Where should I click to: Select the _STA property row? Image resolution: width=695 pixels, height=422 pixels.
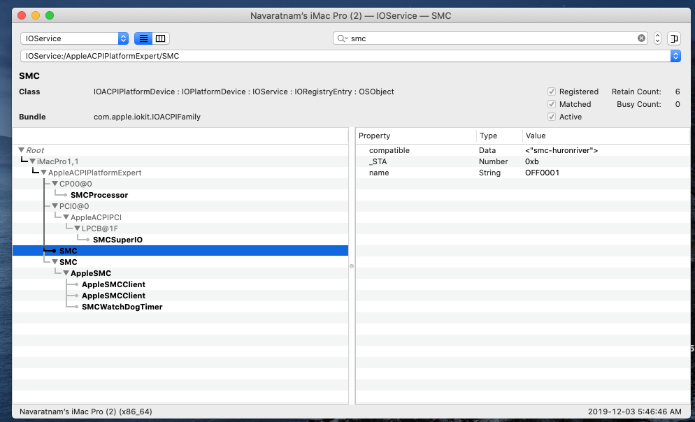coord(522,161)
